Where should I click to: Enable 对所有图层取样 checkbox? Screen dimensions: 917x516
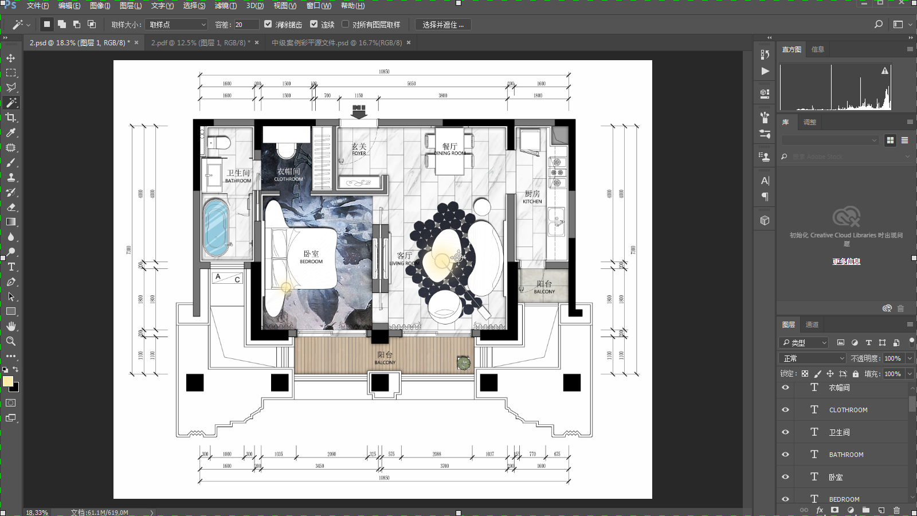point(345,24)
